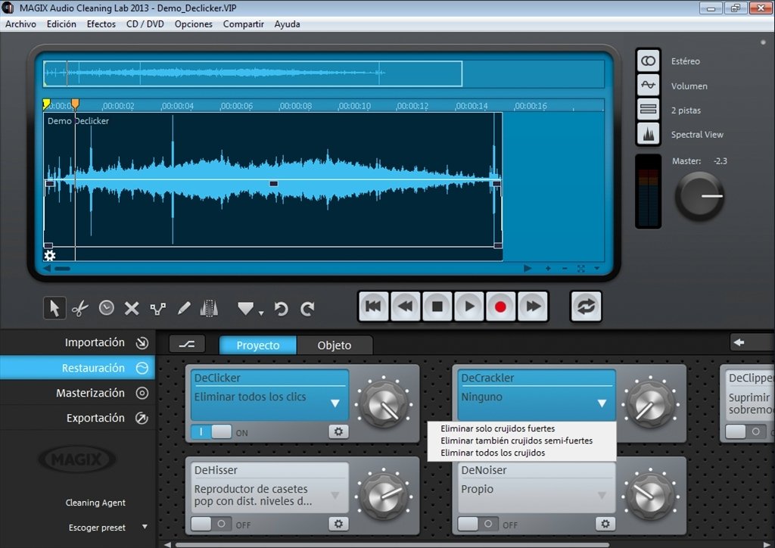Select the pencil draw tool
Image resolution: width=775 pixels, height=548 pixels.
(x=184, y=309)
